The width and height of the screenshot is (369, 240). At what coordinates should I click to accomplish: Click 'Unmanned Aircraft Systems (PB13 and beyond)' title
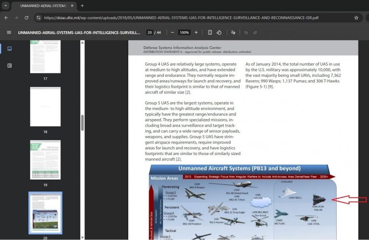(239, 168)
